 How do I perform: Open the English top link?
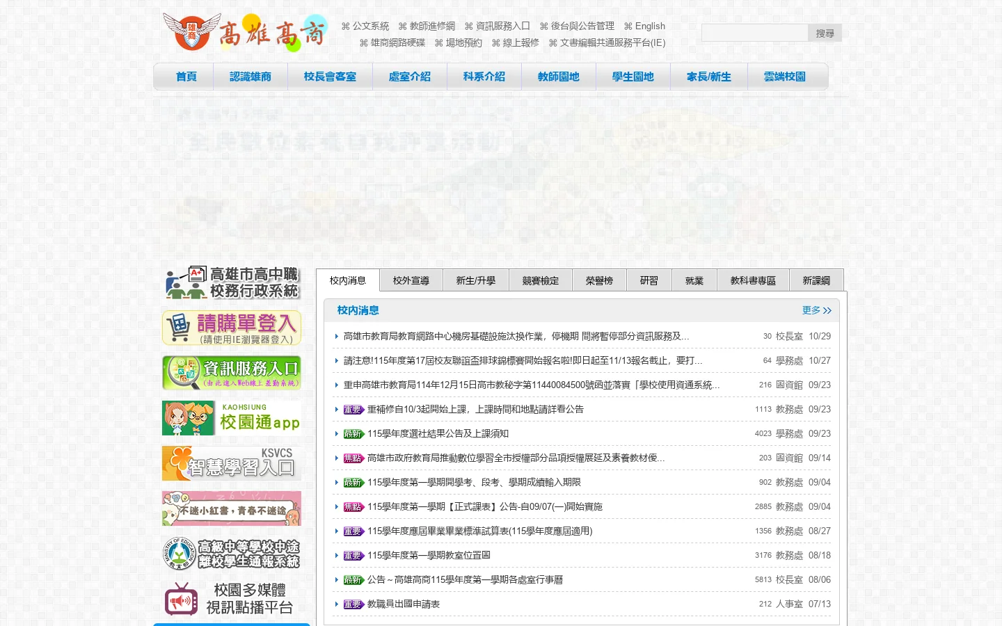644,26
